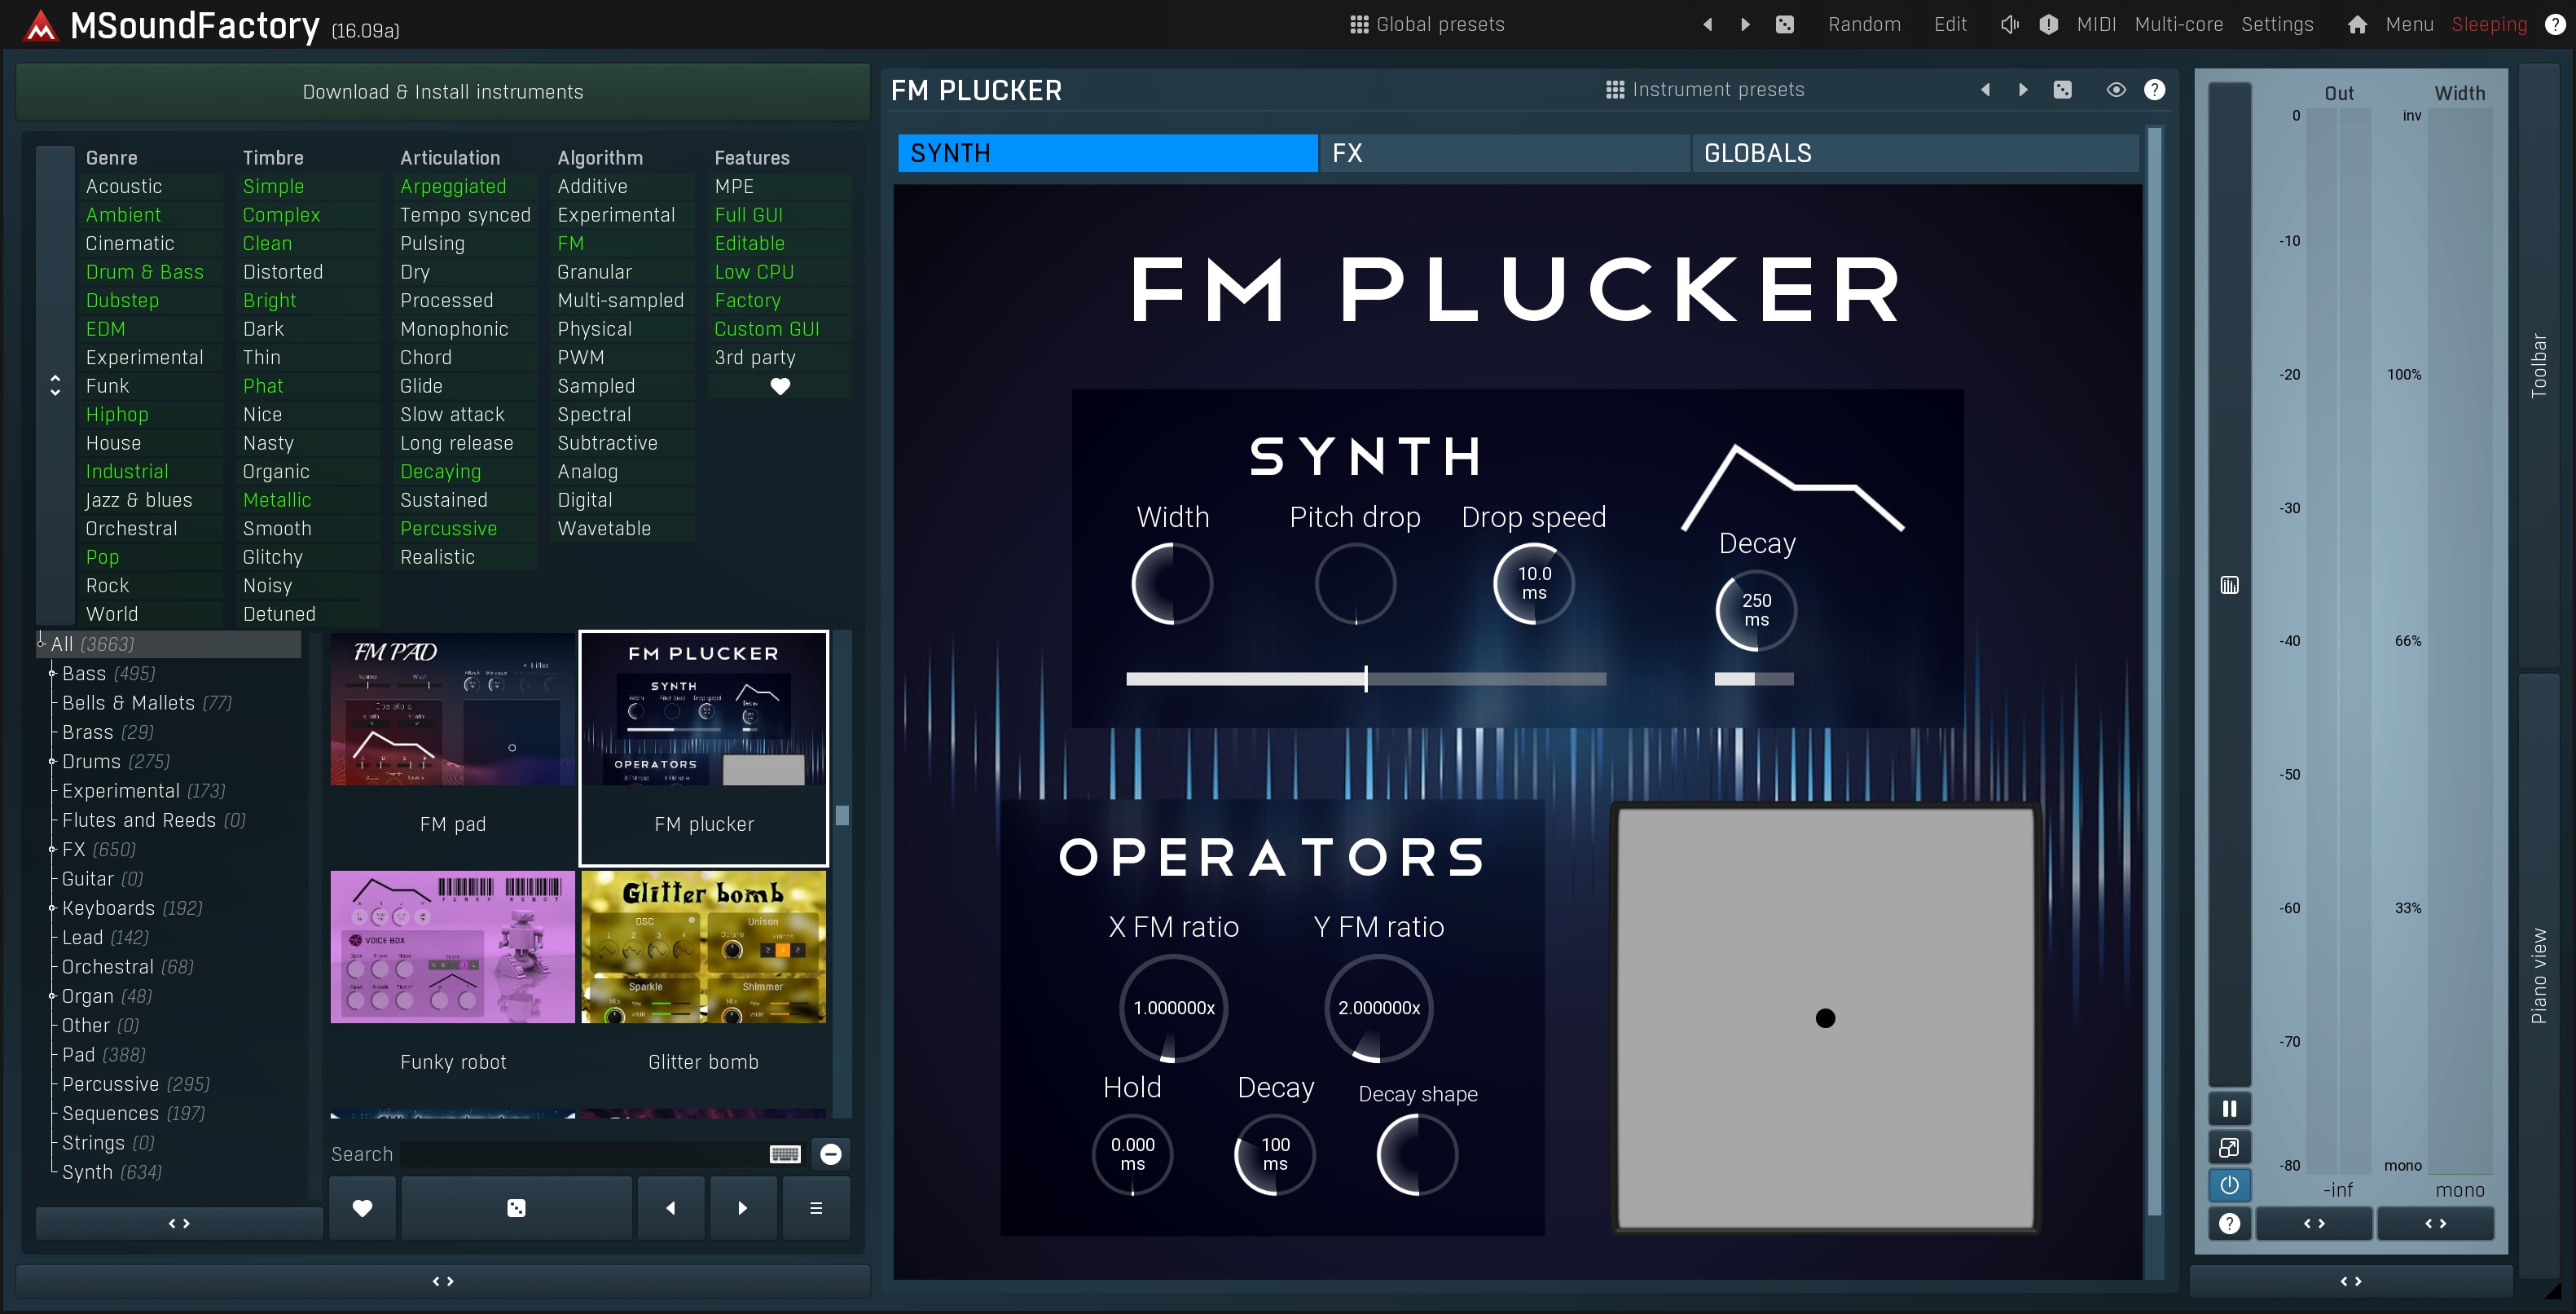The width and height of the screenshot is (2576, 1314).
Task: Open the Piano view side panel
Action: point(2538,976)
